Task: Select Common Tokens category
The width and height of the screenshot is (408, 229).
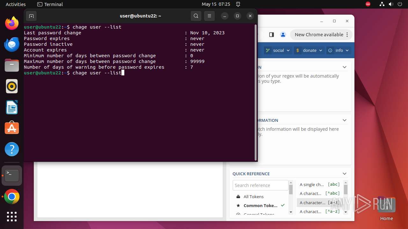Action: [261, 205]
